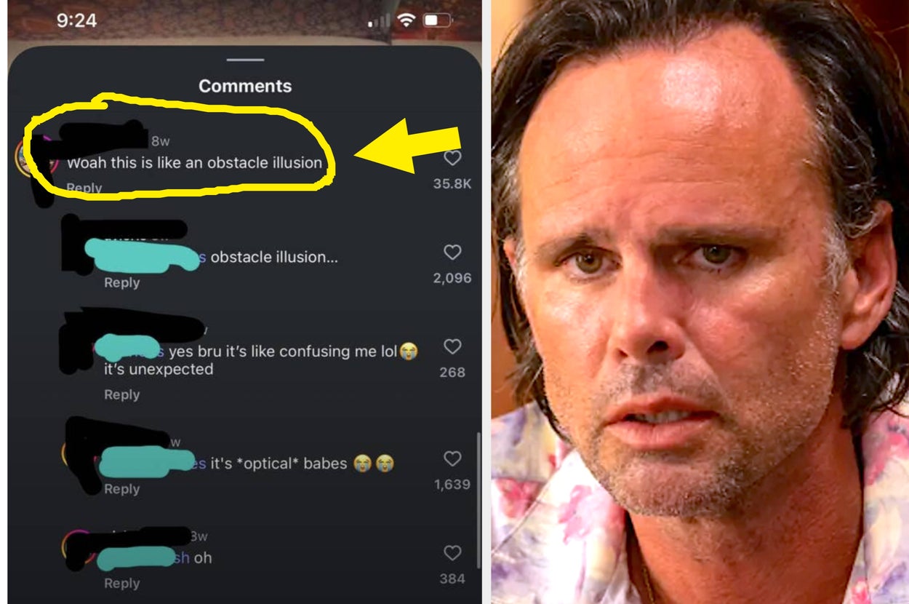Image resolution: width=909 pixels, height=604 pixels.
Task: Like the "oh" comment with 384 likes
Action: click(x=452, y=554)
